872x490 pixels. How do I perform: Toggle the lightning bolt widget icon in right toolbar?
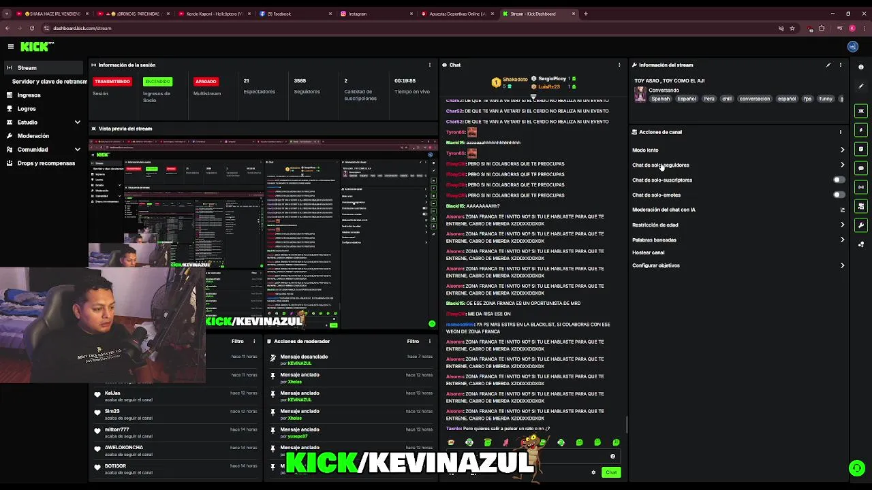click(x=861, y=130)
